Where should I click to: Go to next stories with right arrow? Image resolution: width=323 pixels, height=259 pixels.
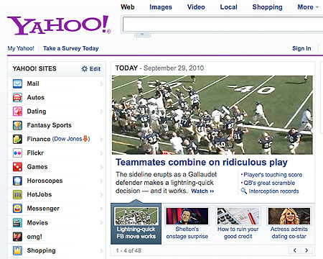306,250
